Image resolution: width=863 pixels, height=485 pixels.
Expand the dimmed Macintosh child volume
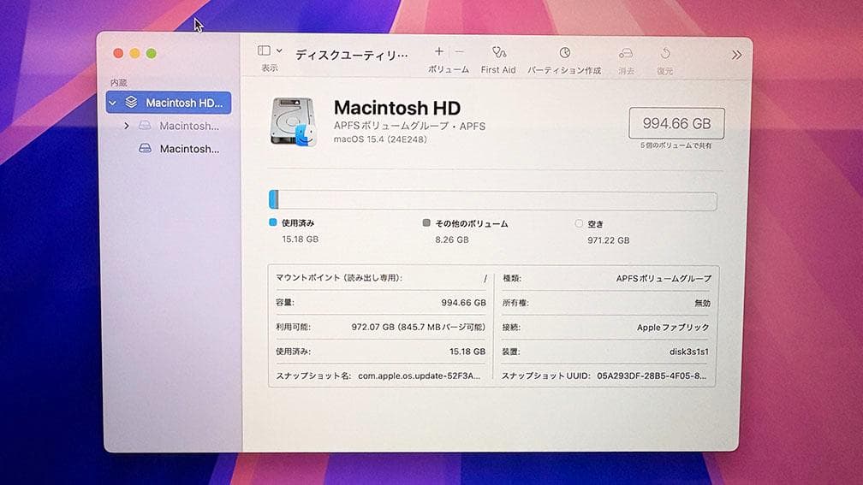click(x=127, y=126)
